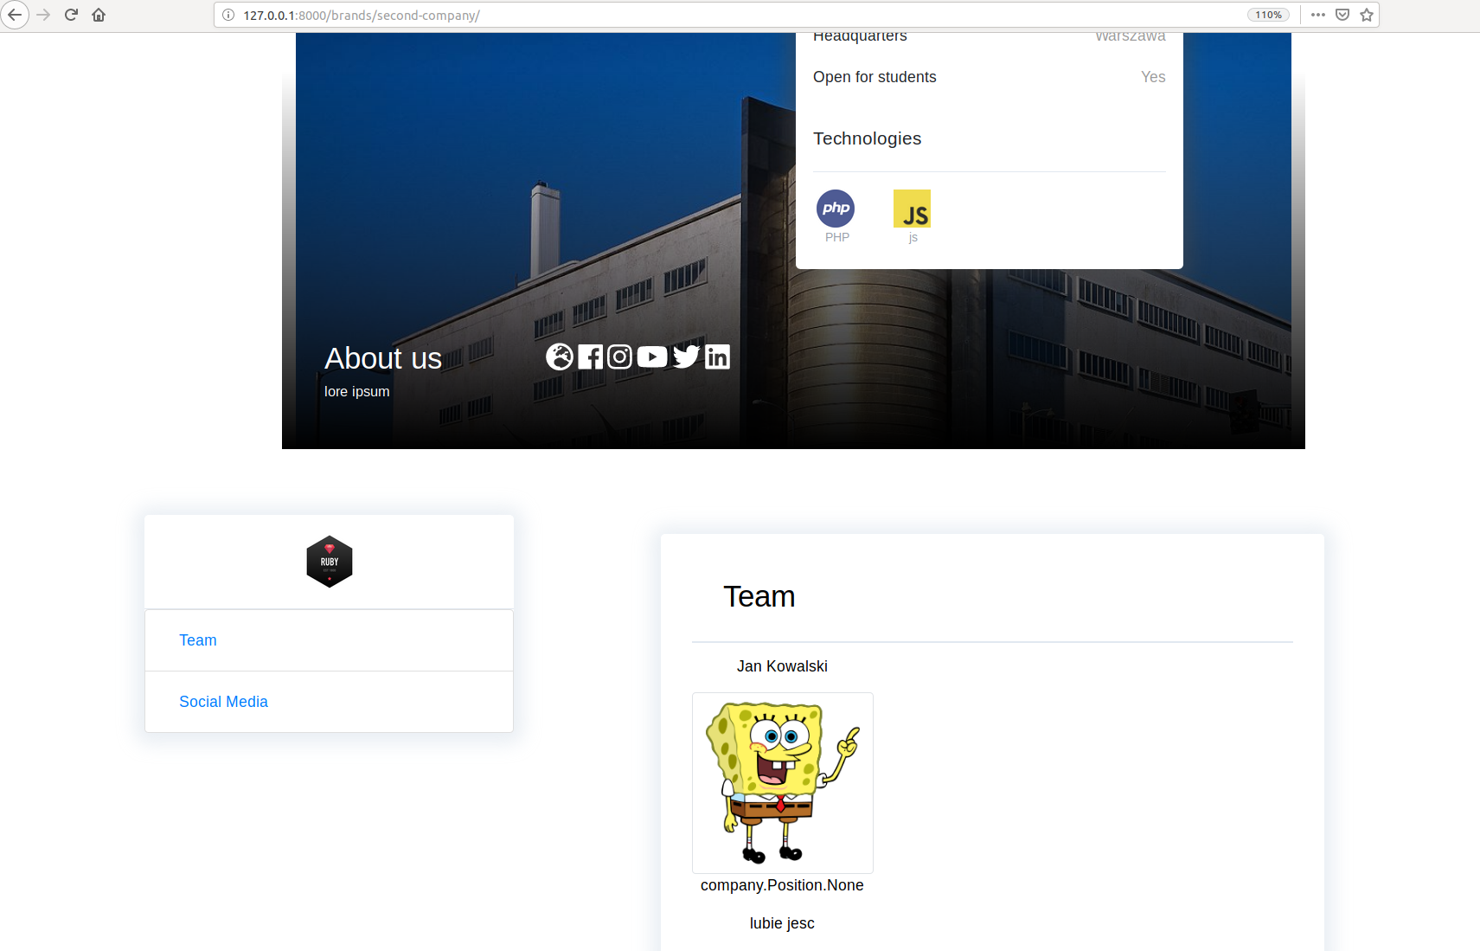Open the company Instagram profile
1480x951 pixels.
click(x=619, y=357)
